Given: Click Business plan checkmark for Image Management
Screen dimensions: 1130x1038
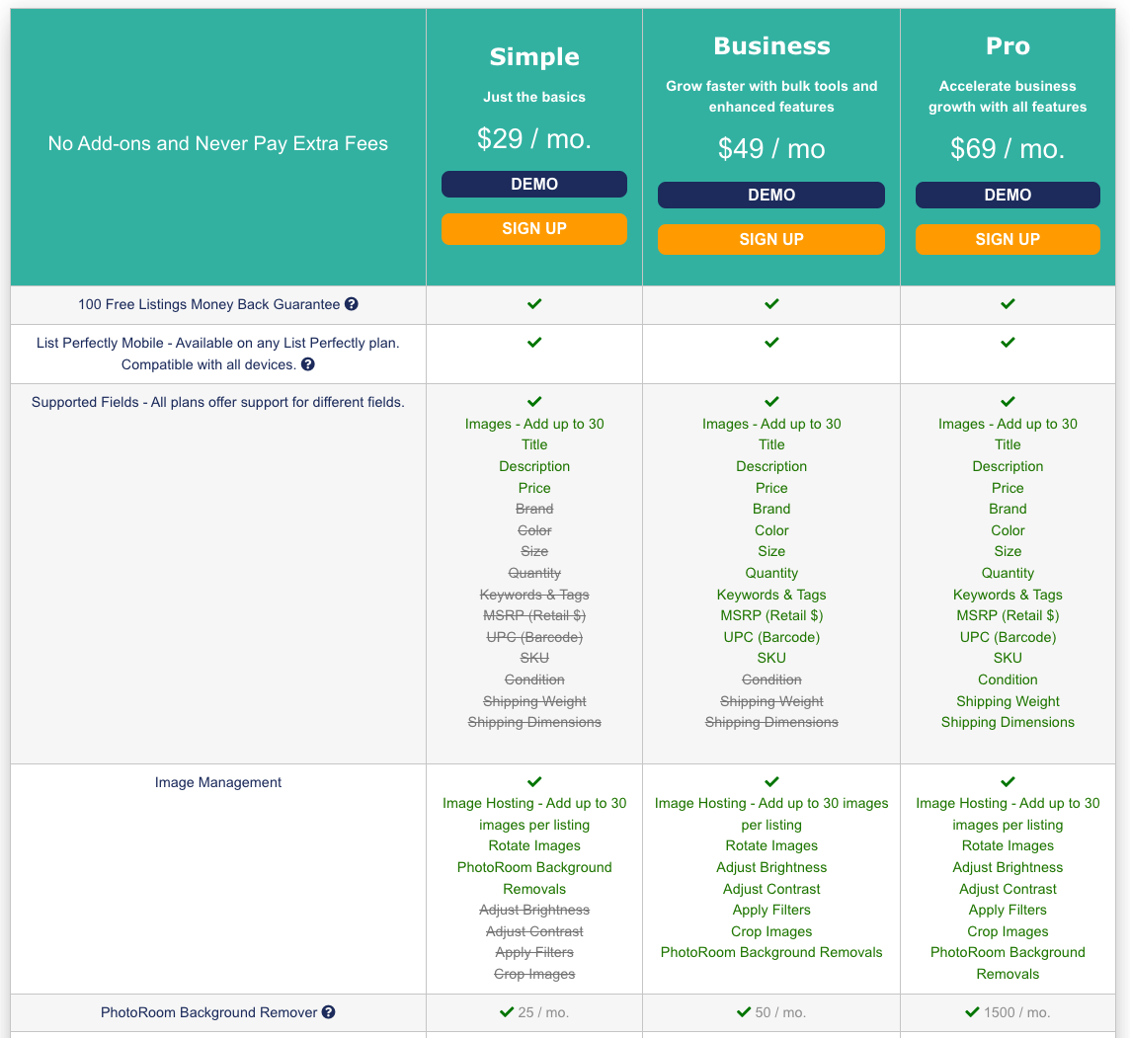Looking at the screenshot, I should pyautogui.click(x=771, y=782).
